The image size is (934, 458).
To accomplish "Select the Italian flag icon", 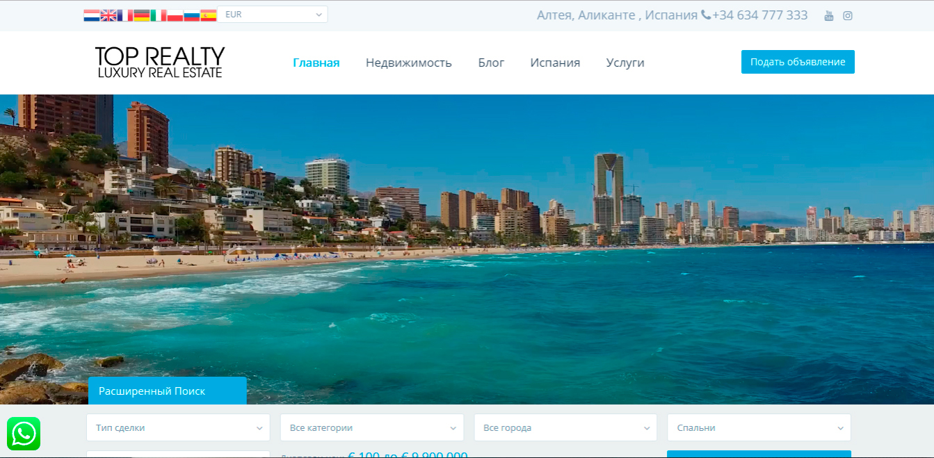I will coord(159,15).
